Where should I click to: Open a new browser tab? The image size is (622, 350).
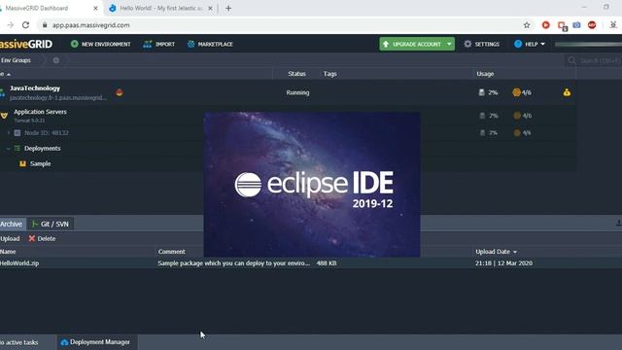(x=228, y=8)
